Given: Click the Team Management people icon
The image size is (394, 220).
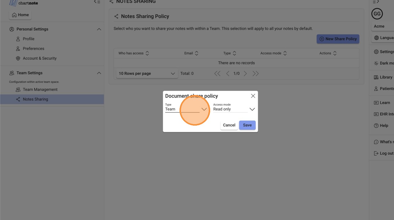Looking at the screenshot, I should [x=18, y=90].
